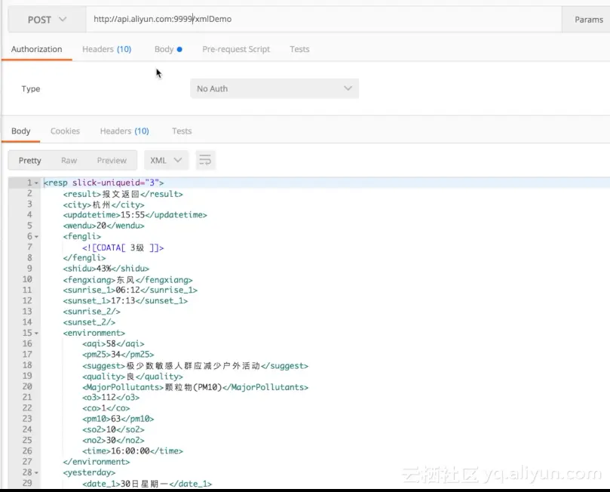Click the time 16:00:00 line

132,450
